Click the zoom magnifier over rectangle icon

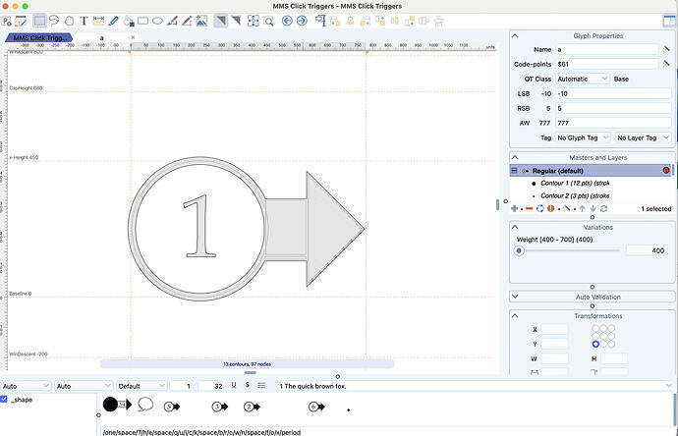click(268, 21)
